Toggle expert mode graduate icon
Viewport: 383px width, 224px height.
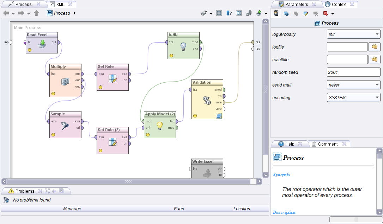(x=276, y=13)
